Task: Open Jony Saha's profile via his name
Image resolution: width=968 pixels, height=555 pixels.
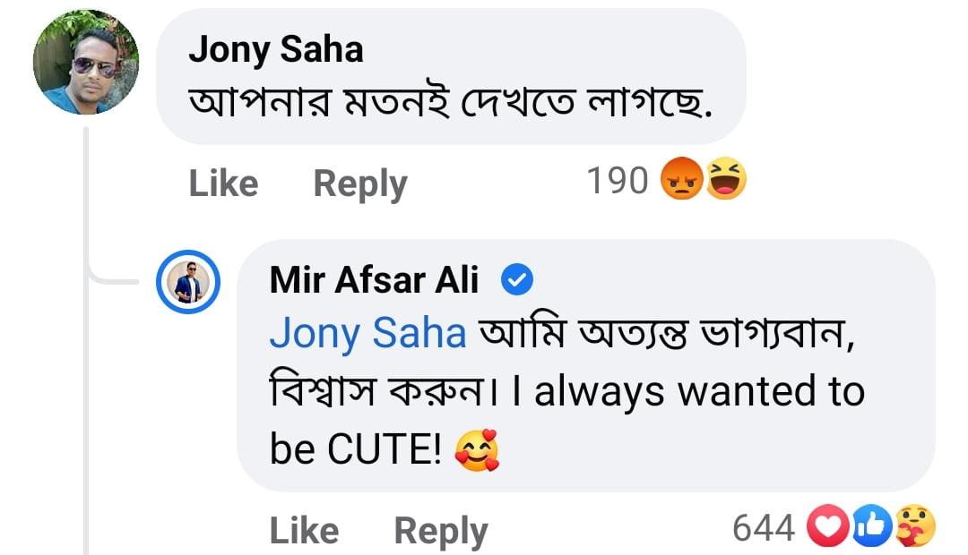Action: tap(277, 50)
